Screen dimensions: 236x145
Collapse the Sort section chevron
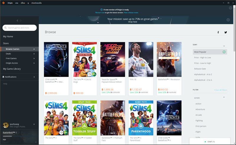coord(224,46)
